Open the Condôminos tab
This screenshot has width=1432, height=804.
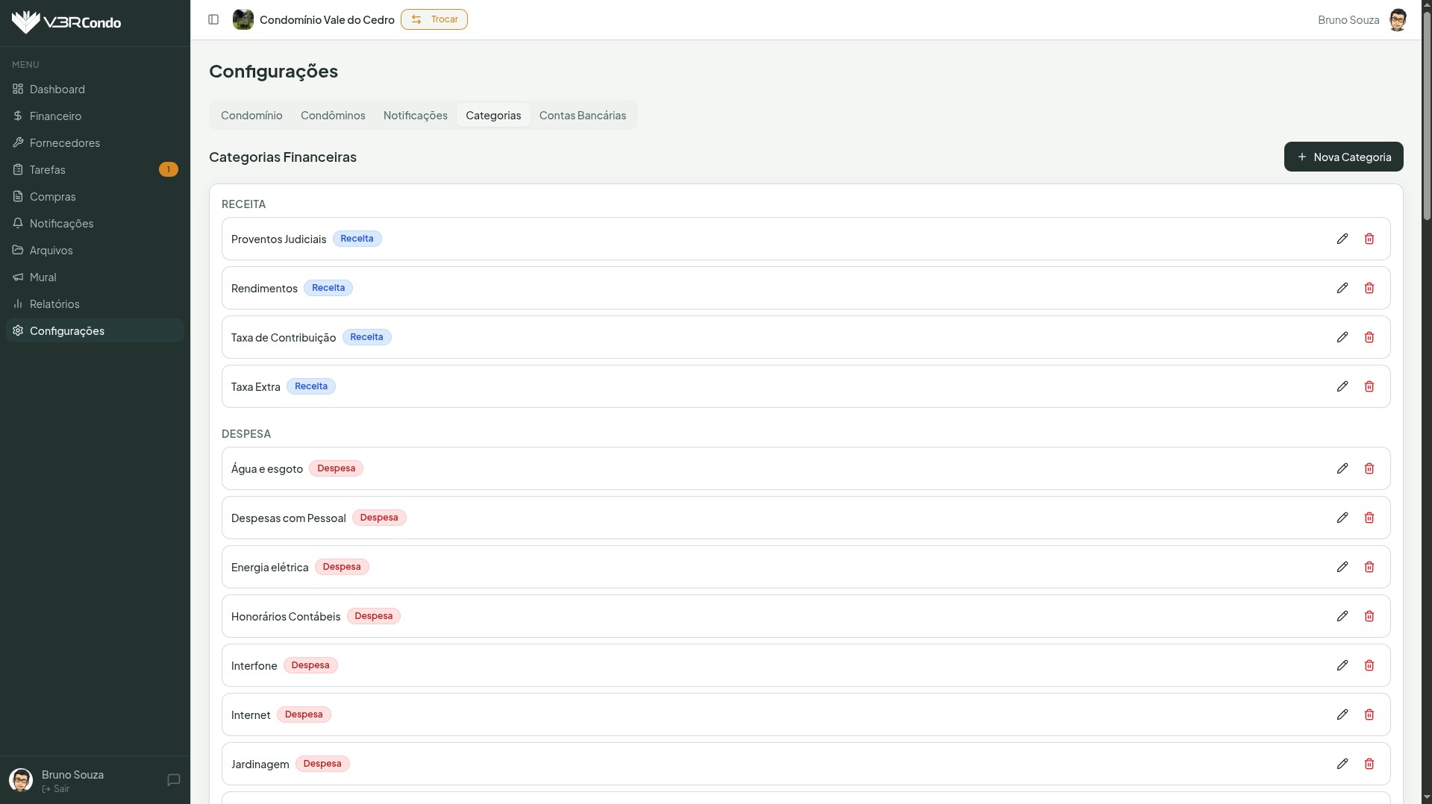tap(333, 116)
